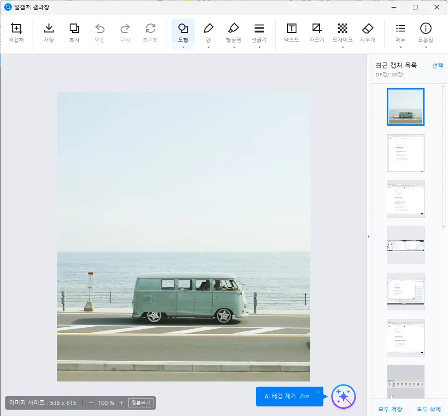This screenshot has height=416, width=448.
Task: Open the 도형 shape dropdown arrow
Action: click(x=183, y=47)
